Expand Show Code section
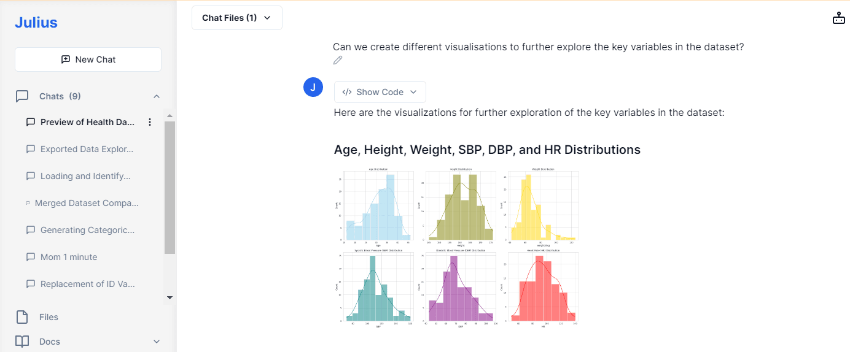 coord(380,92)
